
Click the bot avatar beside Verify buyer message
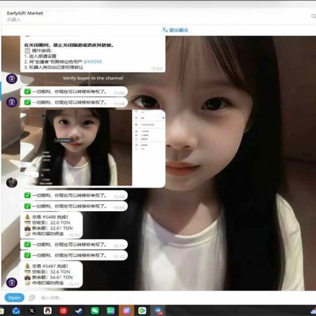[12, 78]
